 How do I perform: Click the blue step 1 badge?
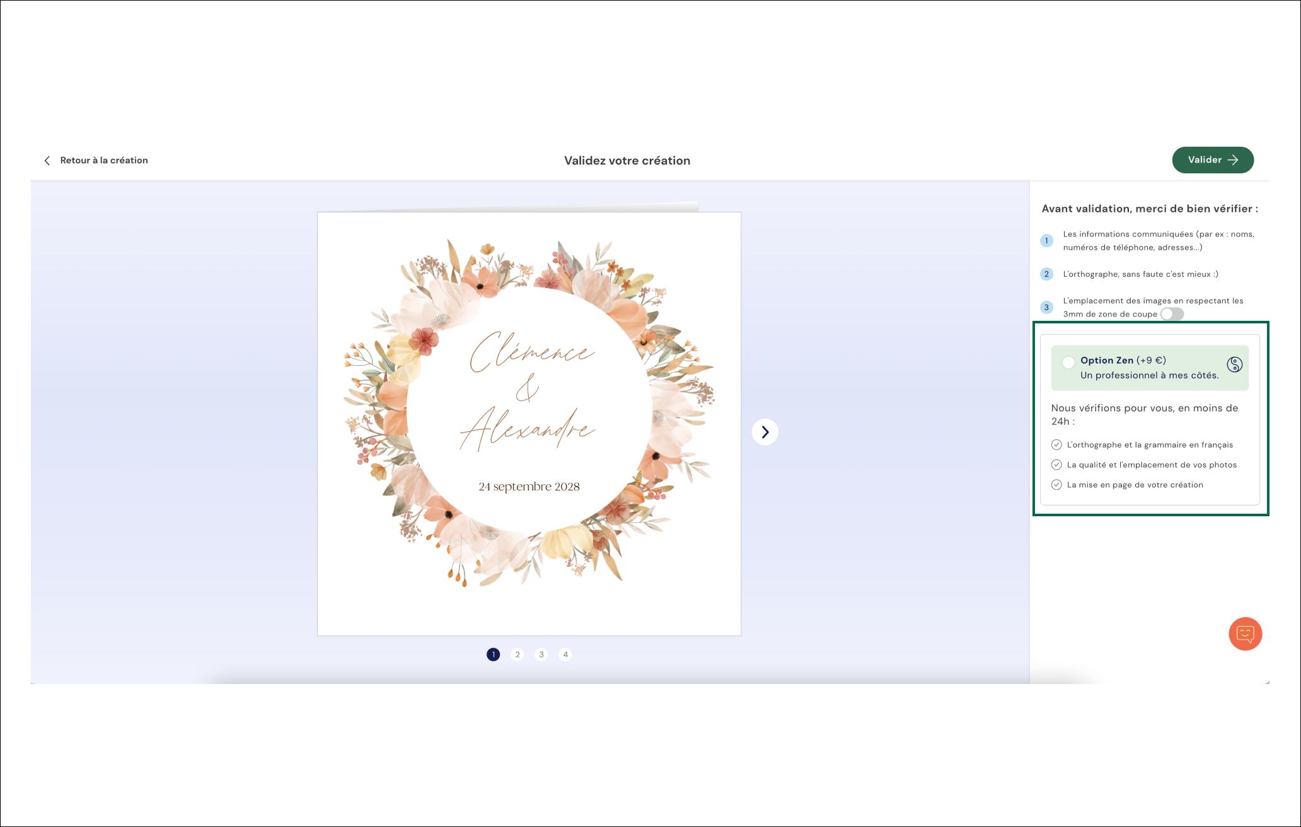1046,241
